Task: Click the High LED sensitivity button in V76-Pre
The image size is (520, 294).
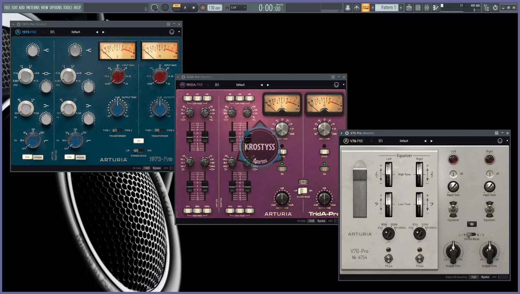Action: pyautogui.click(x=474, y=277)
